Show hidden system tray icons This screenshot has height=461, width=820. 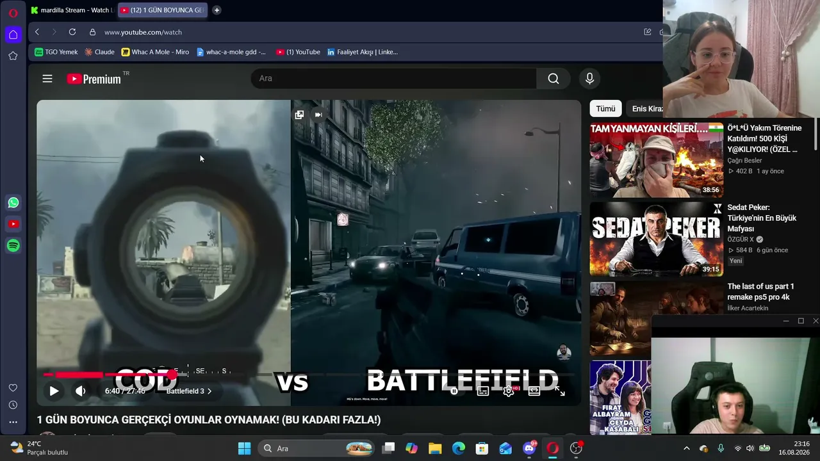pos(687,448)
